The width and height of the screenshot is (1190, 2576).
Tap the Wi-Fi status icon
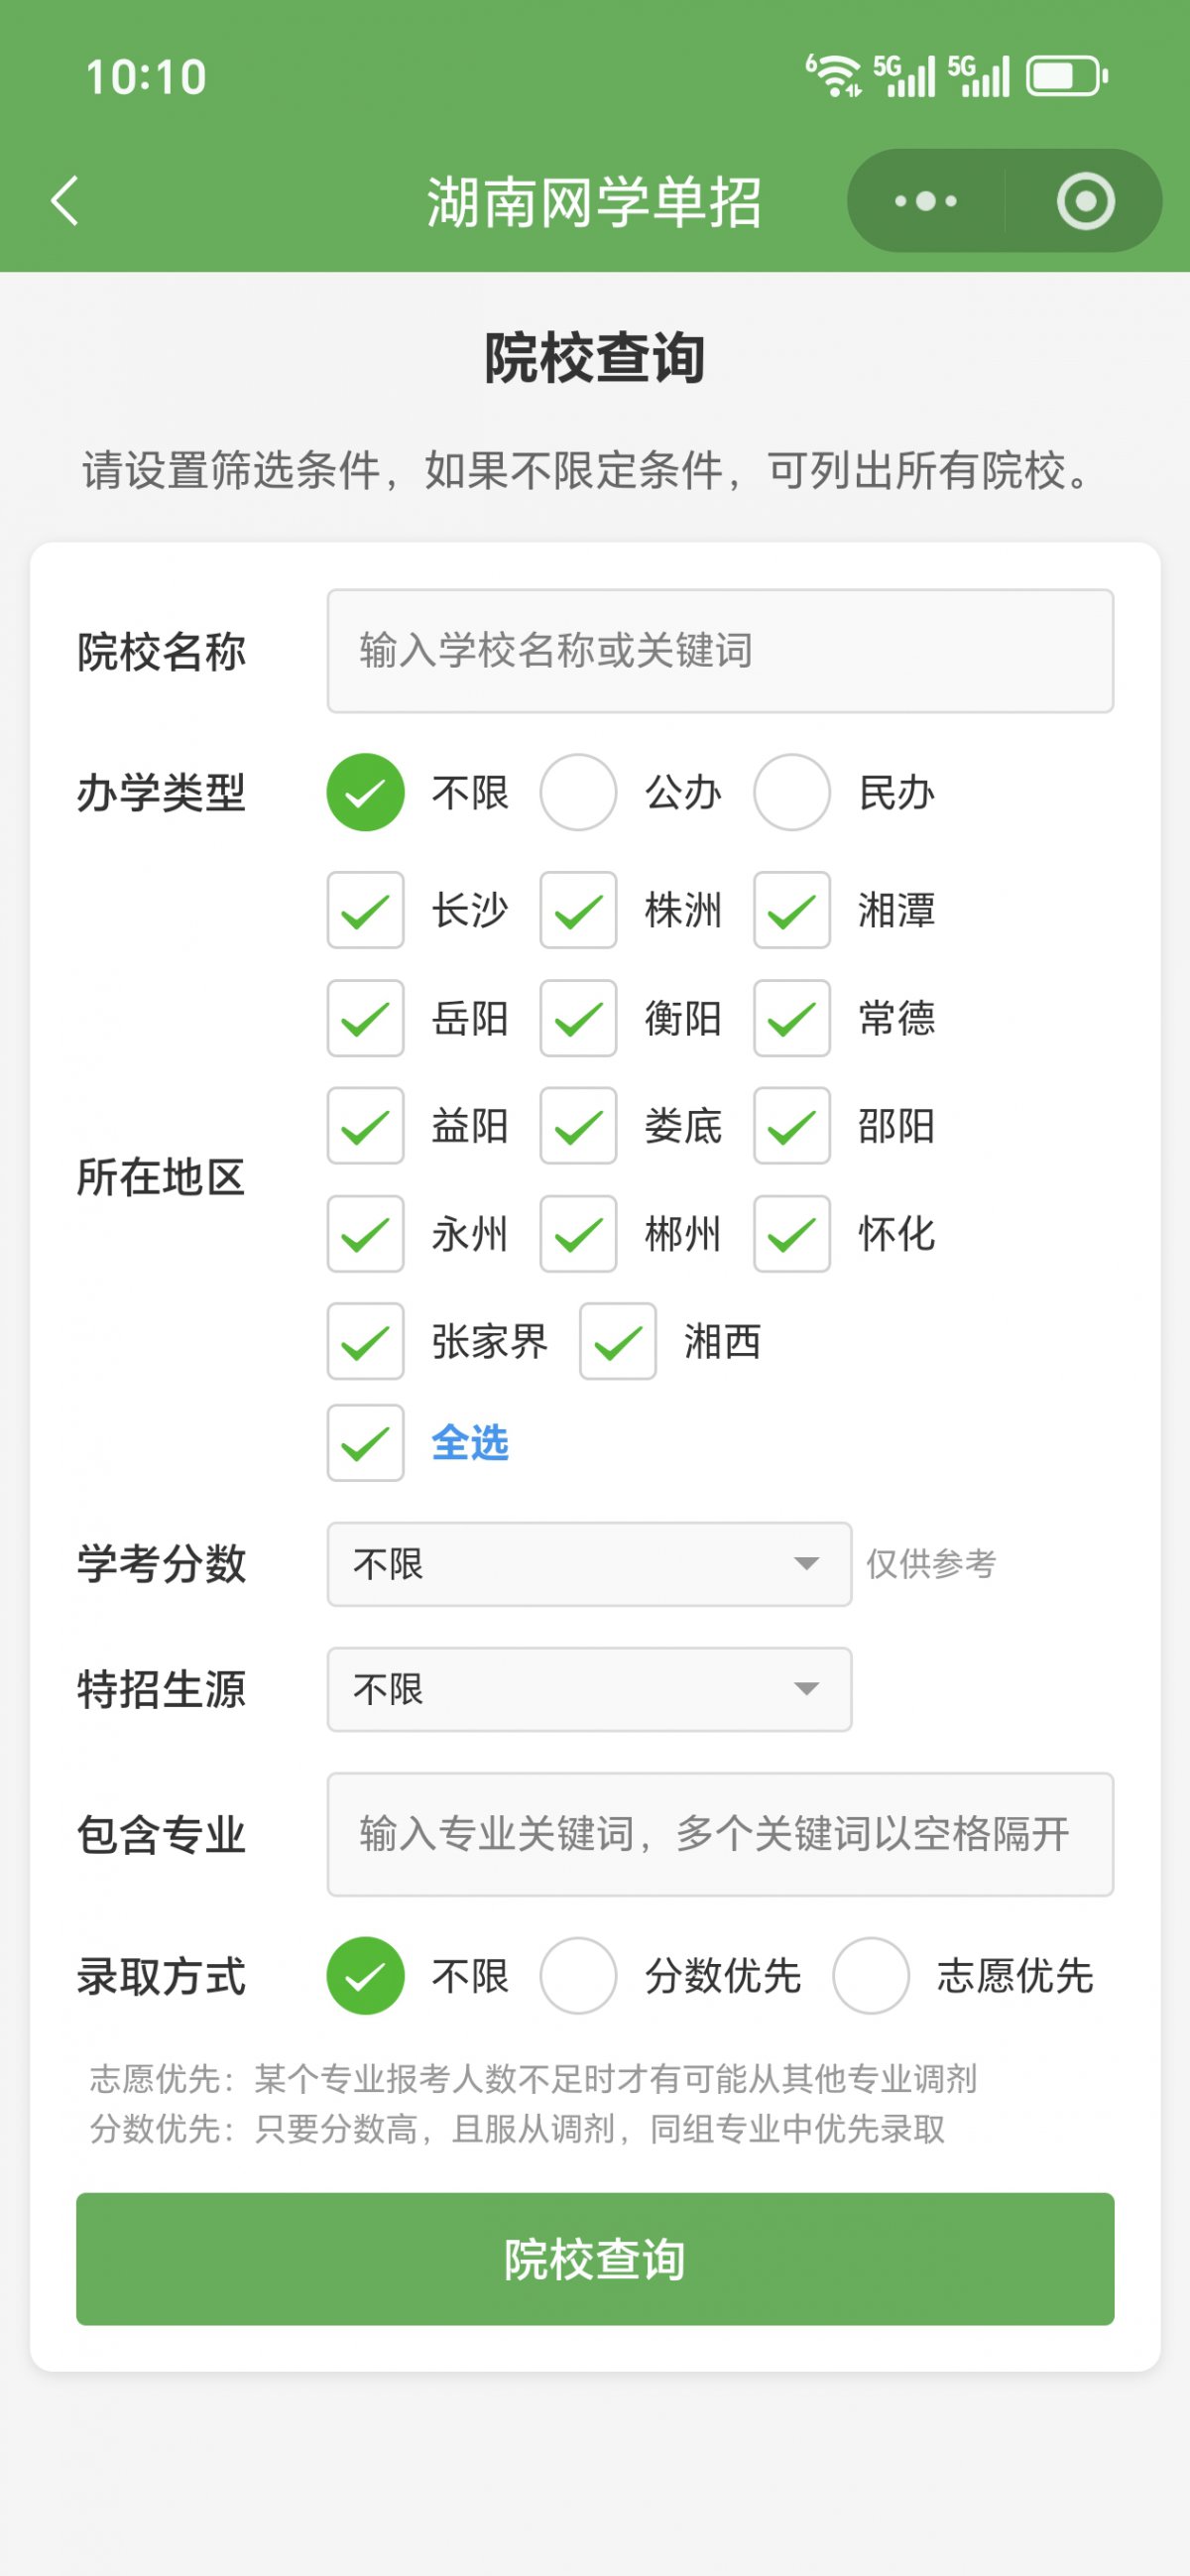point(833,76)
